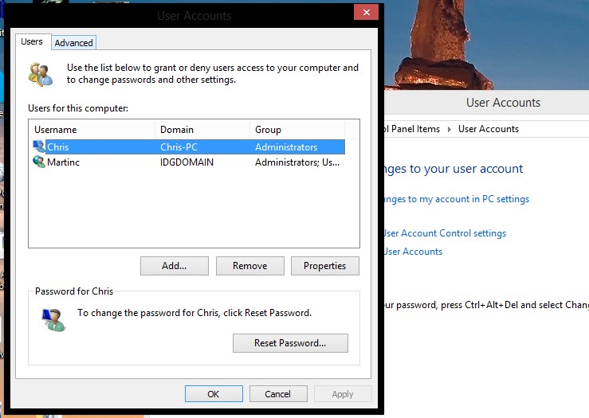The width and height of the screenshot is (589, 418).
Task: Click the Chris-PC domain cell
Action: pos(179,146)
